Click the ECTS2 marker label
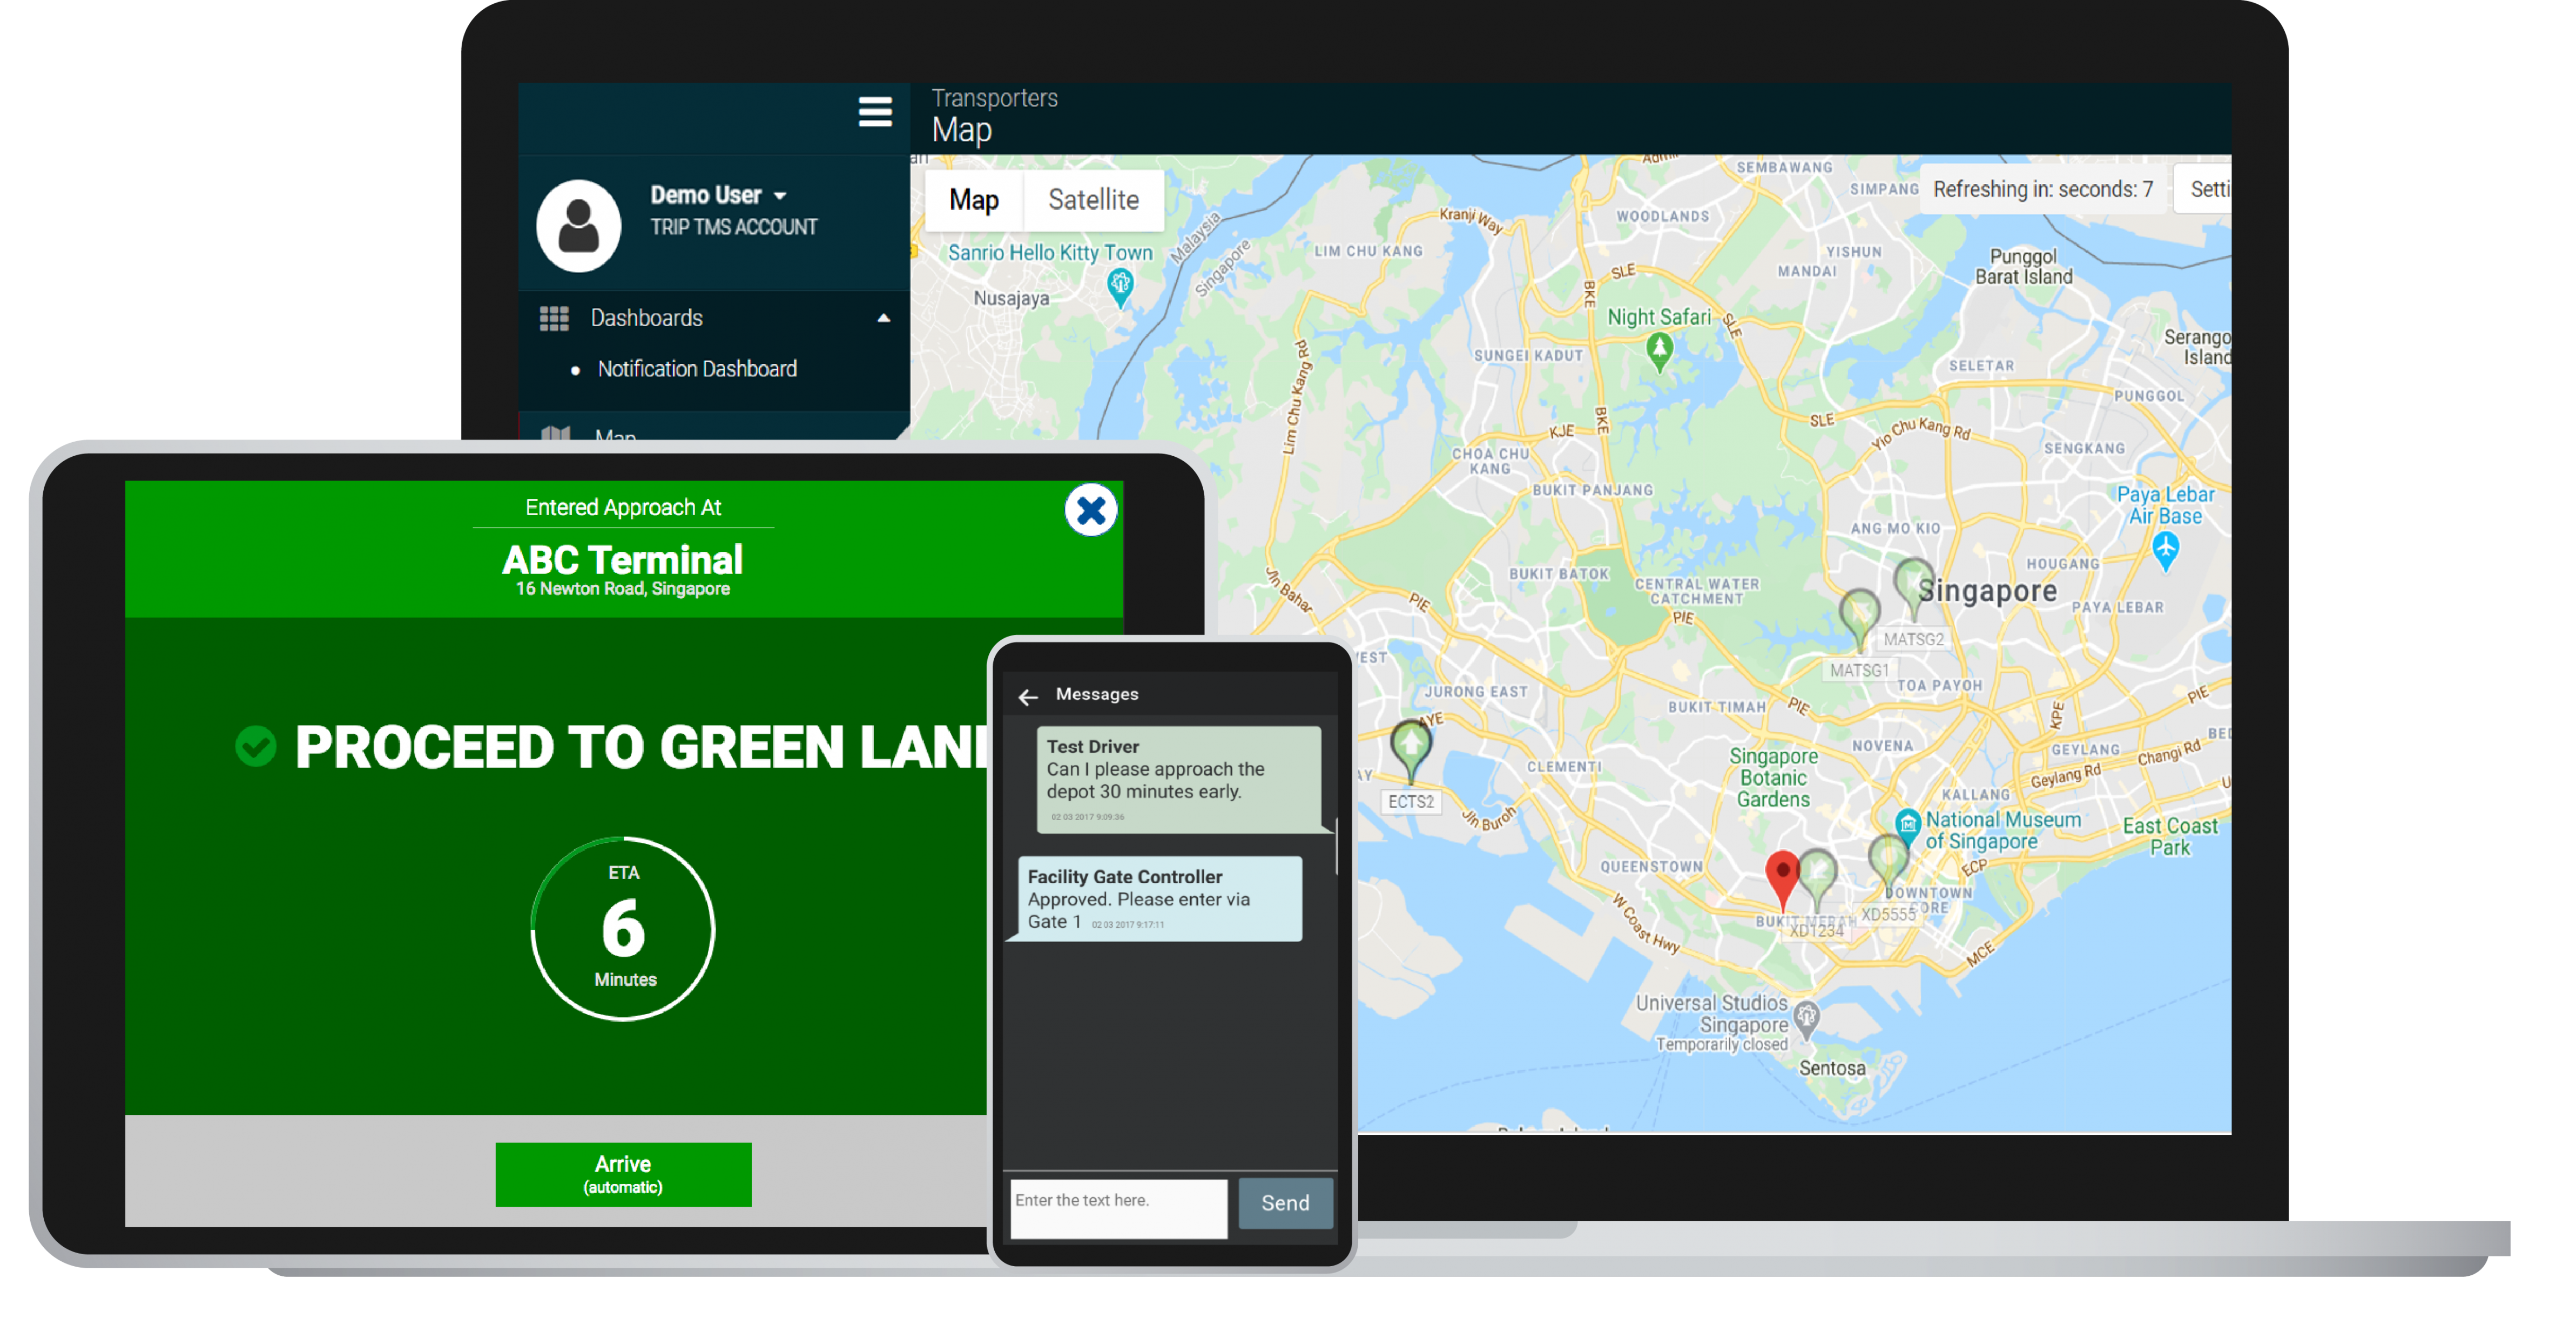Image resolution: width=2576 pixels, height=1339 pixels. [x=1410, y=802]
